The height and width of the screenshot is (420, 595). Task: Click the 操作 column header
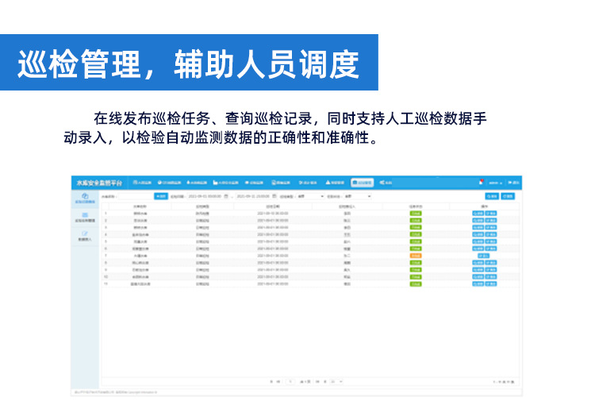tap(484, 206)
